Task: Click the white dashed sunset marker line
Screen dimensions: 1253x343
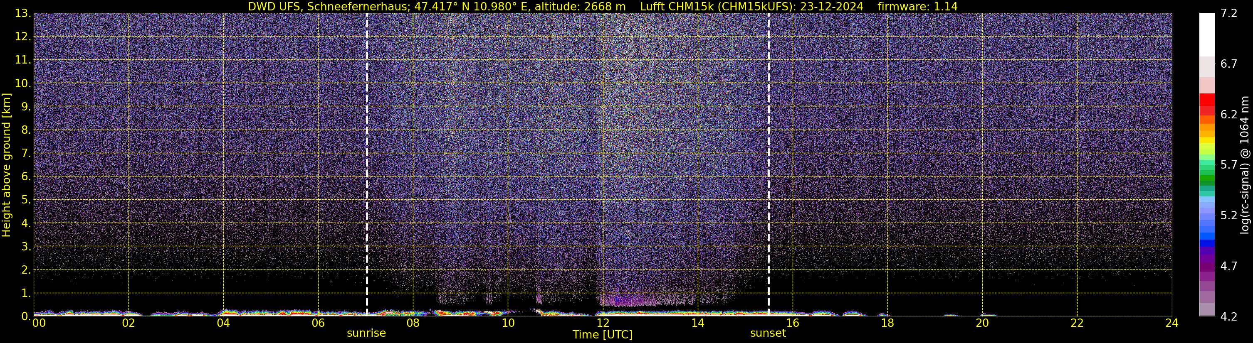Action: (769, 164)
